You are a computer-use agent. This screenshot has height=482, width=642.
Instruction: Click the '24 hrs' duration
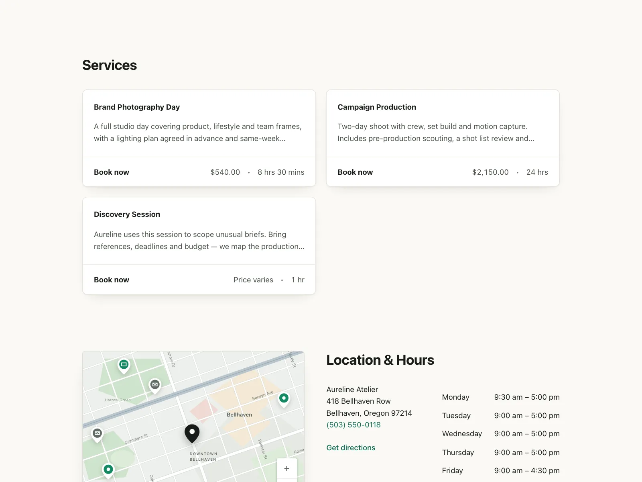pos(537,172)
